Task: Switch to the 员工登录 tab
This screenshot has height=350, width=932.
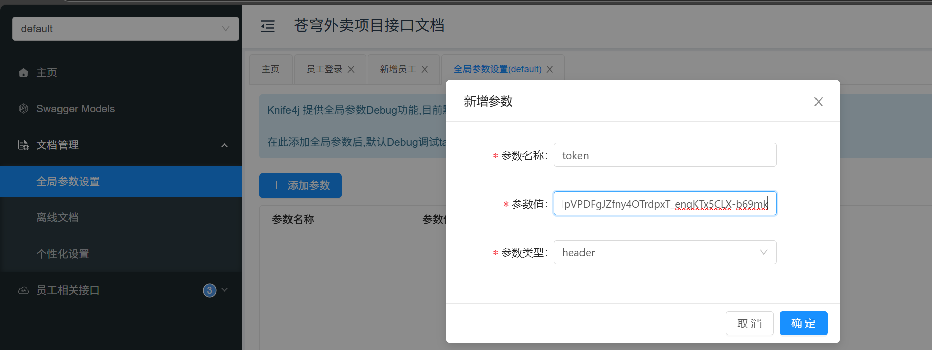Action: pyautogui.click(x=324, y=69)
